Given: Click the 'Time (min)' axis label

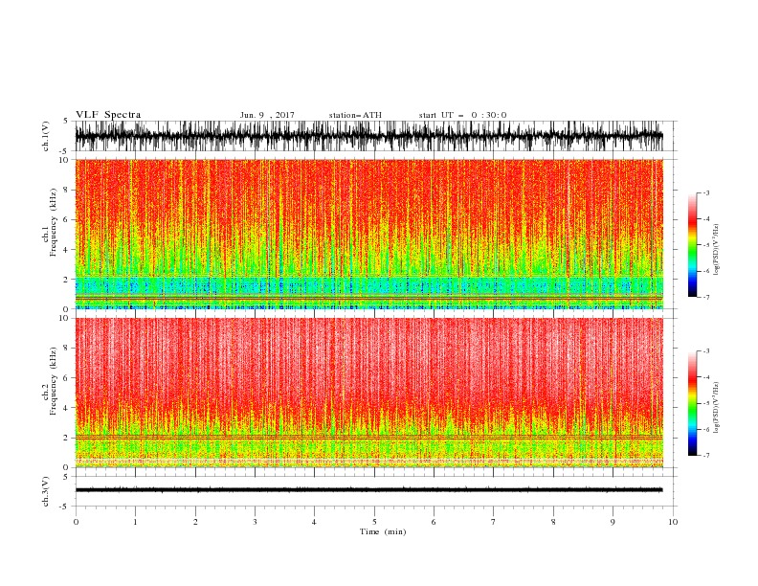Looking at the screenshot, I should pos(383,531).
